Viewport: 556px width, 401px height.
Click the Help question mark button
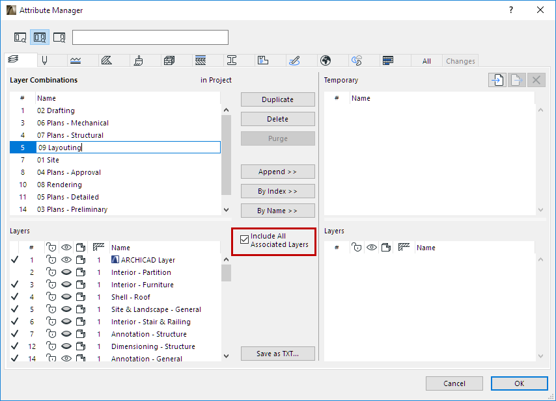tap(511, 10)
